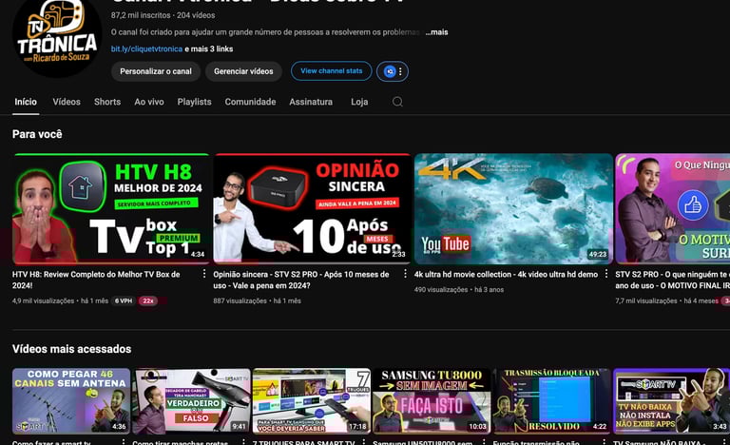The width and height of the screenshot is (730, 445).
Task: Click title 'Opinião sincera - STV S2 PRO'
Action: tap(301, 280)
